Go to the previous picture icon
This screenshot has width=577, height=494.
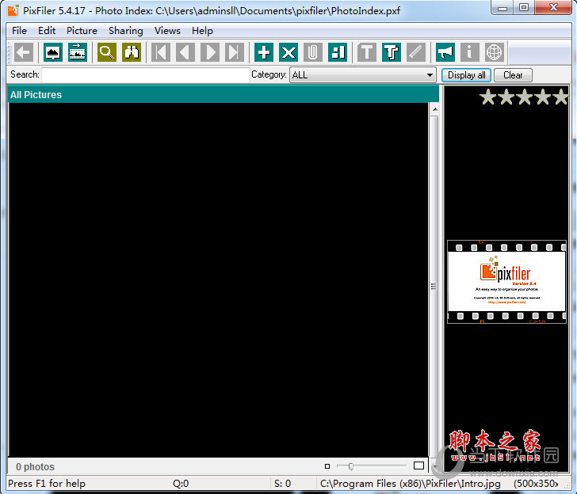point(185,52)
